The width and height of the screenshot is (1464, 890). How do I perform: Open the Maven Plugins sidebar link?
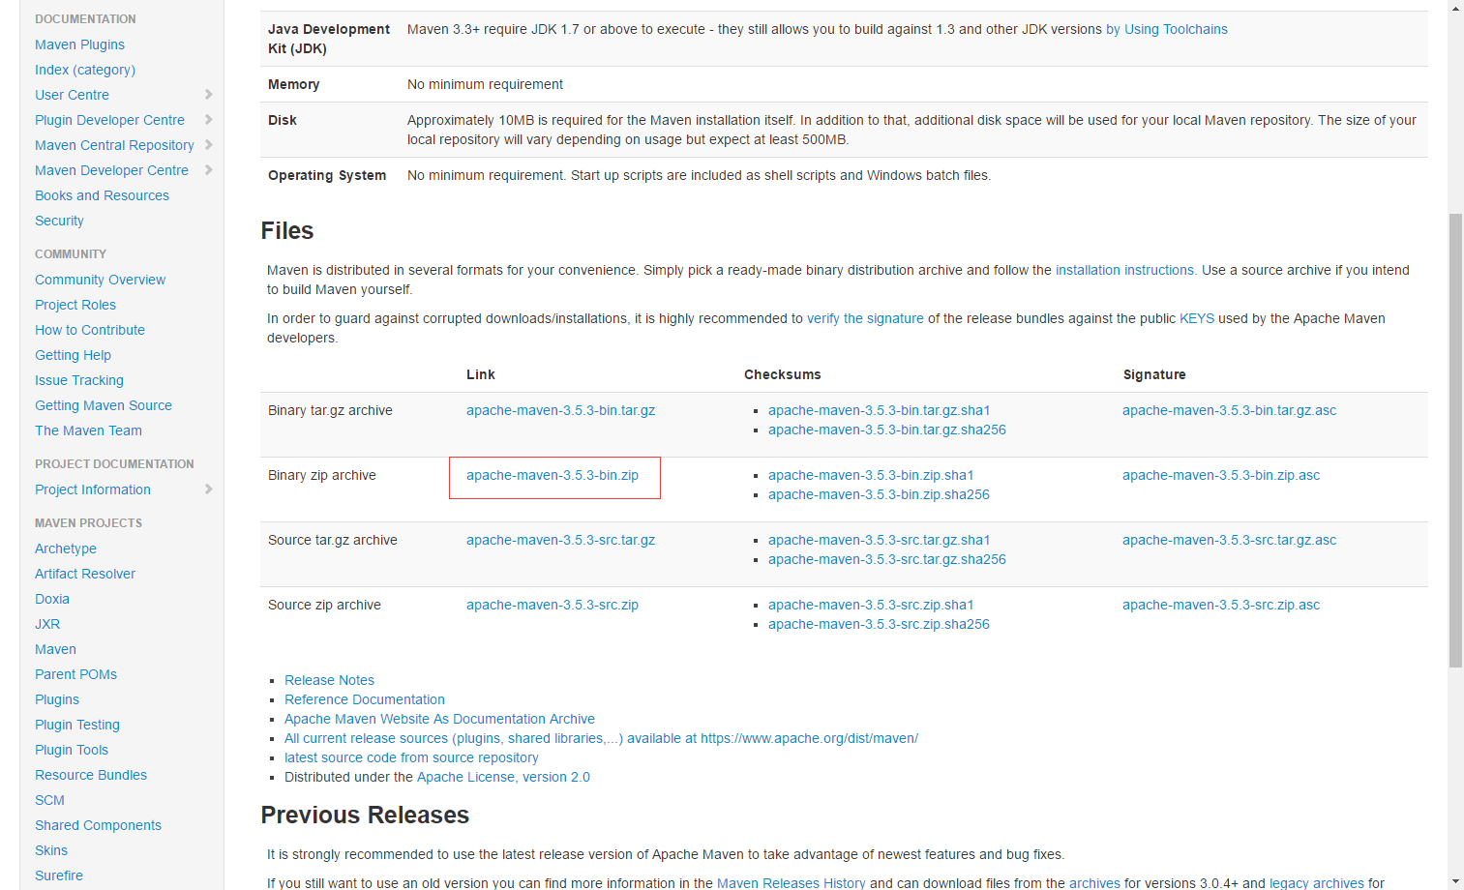(79, 44)
